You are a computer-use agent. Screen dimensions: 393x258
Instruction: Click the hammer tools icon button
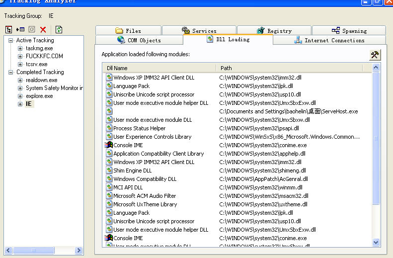point(375,55)
